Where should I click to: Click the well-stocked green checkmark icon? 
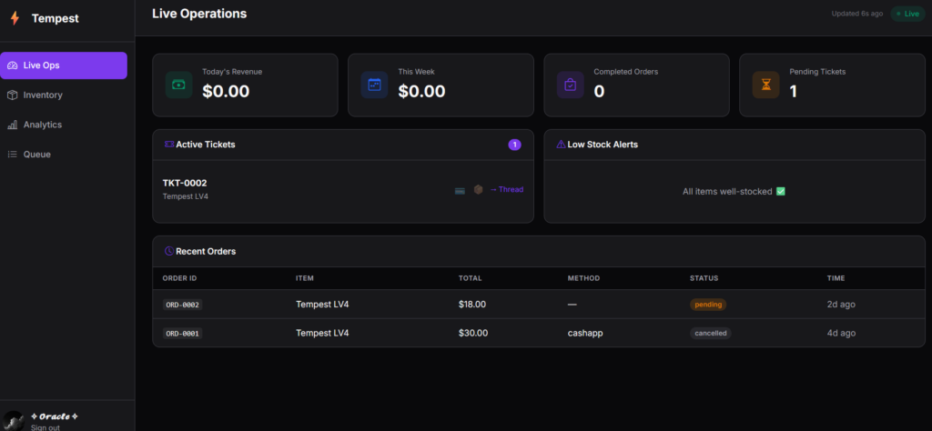pyautogui.click(x=781, y=192)
